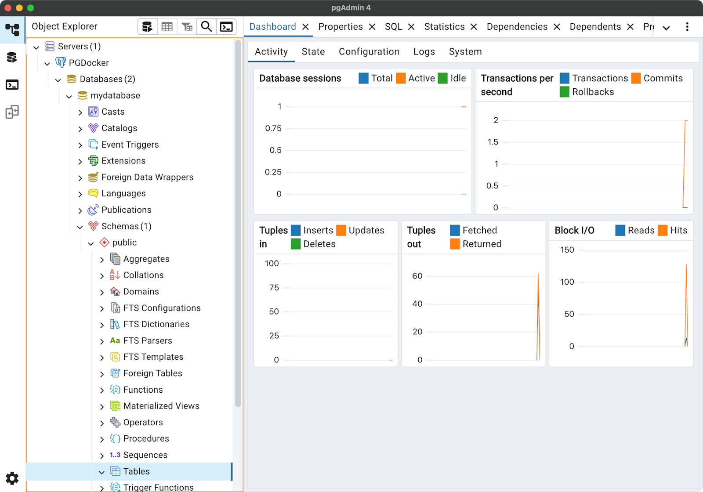Screen dimensions: 703x492
Task: Select the Trigger Functions tree item
Action: (158, 487)
